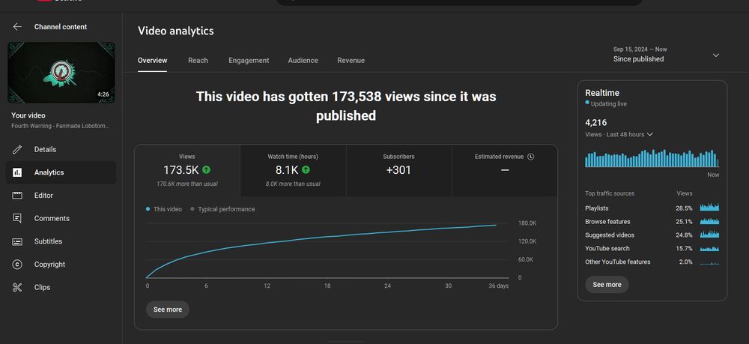Click the Other YouTube features label
The height and width of the screenshot is (344, 749).
click(618, 262)
